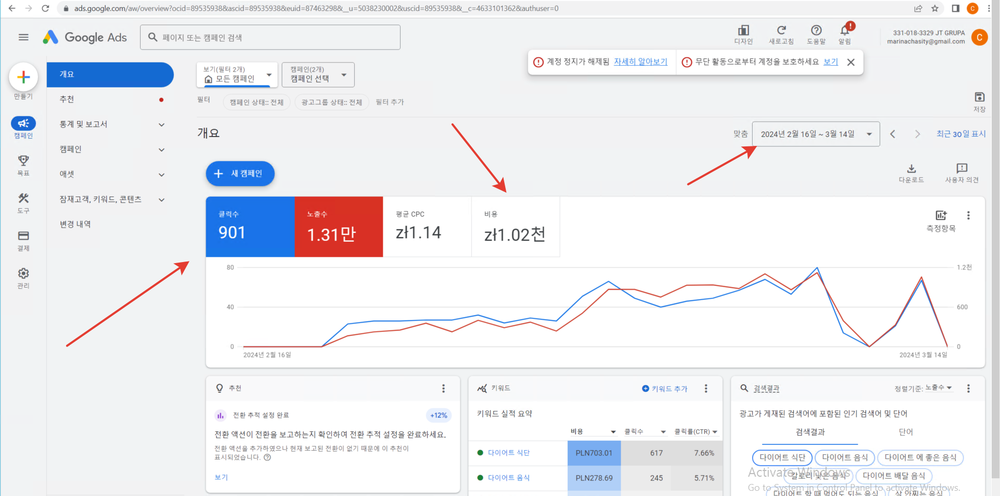Screen dimensions: 1000x496
Task: Select the 개요 menu item
Action: pos(110,75)
